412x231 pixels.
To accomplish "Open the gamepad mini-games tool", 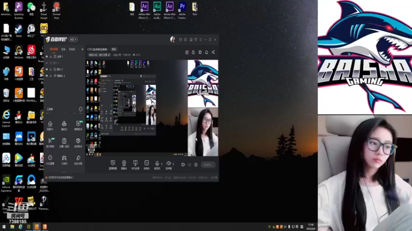I will pos(64,159).
